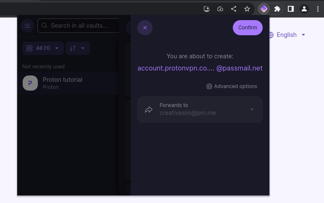Viewport: 324px width, 203px height.
Task: Open the hamburger menu in Proton Pass
Action: click(27, 26)
